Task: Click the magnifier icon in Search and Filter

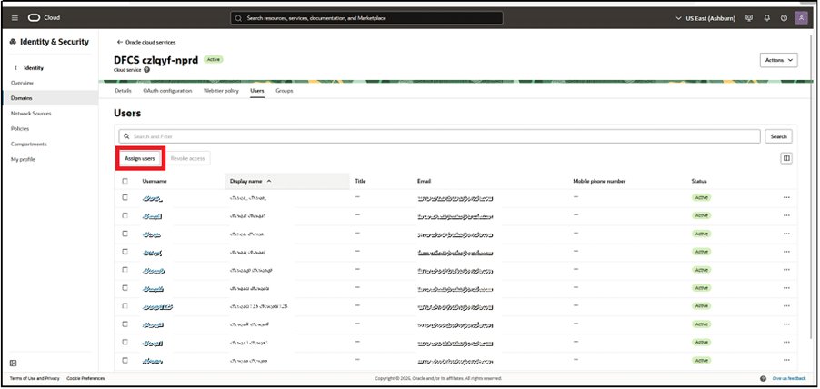Action: click(126, 136)
